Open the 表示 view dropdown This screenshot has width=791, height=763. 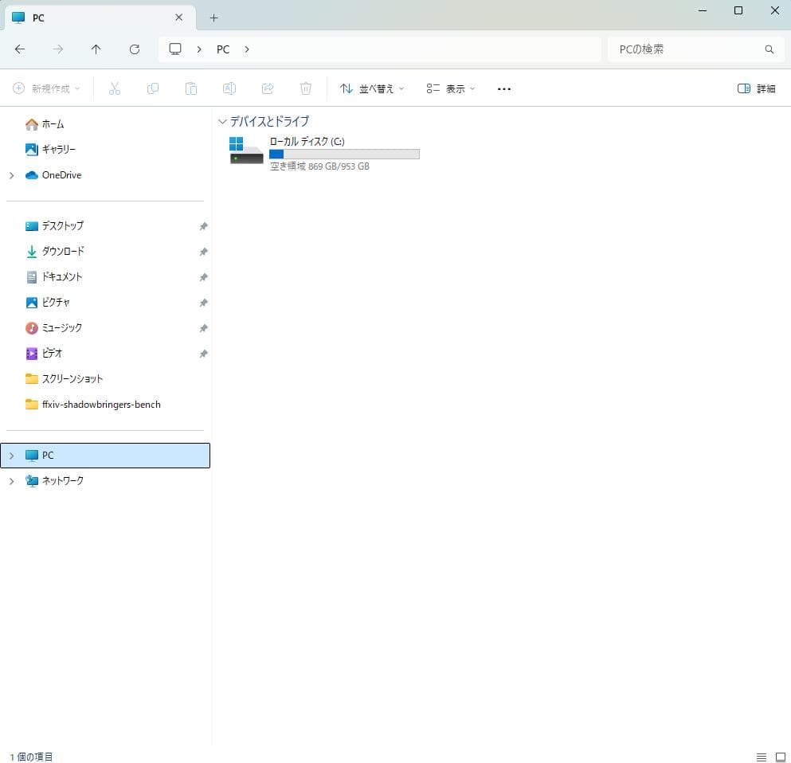coord(450,89)
